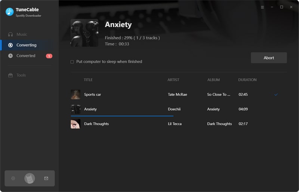Click the ARTIST column header
299x192 pixels.
tap(173, 80)
